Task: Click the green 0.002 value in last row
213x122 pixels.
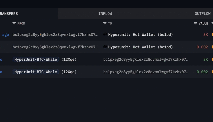Action: click(202, 72)
